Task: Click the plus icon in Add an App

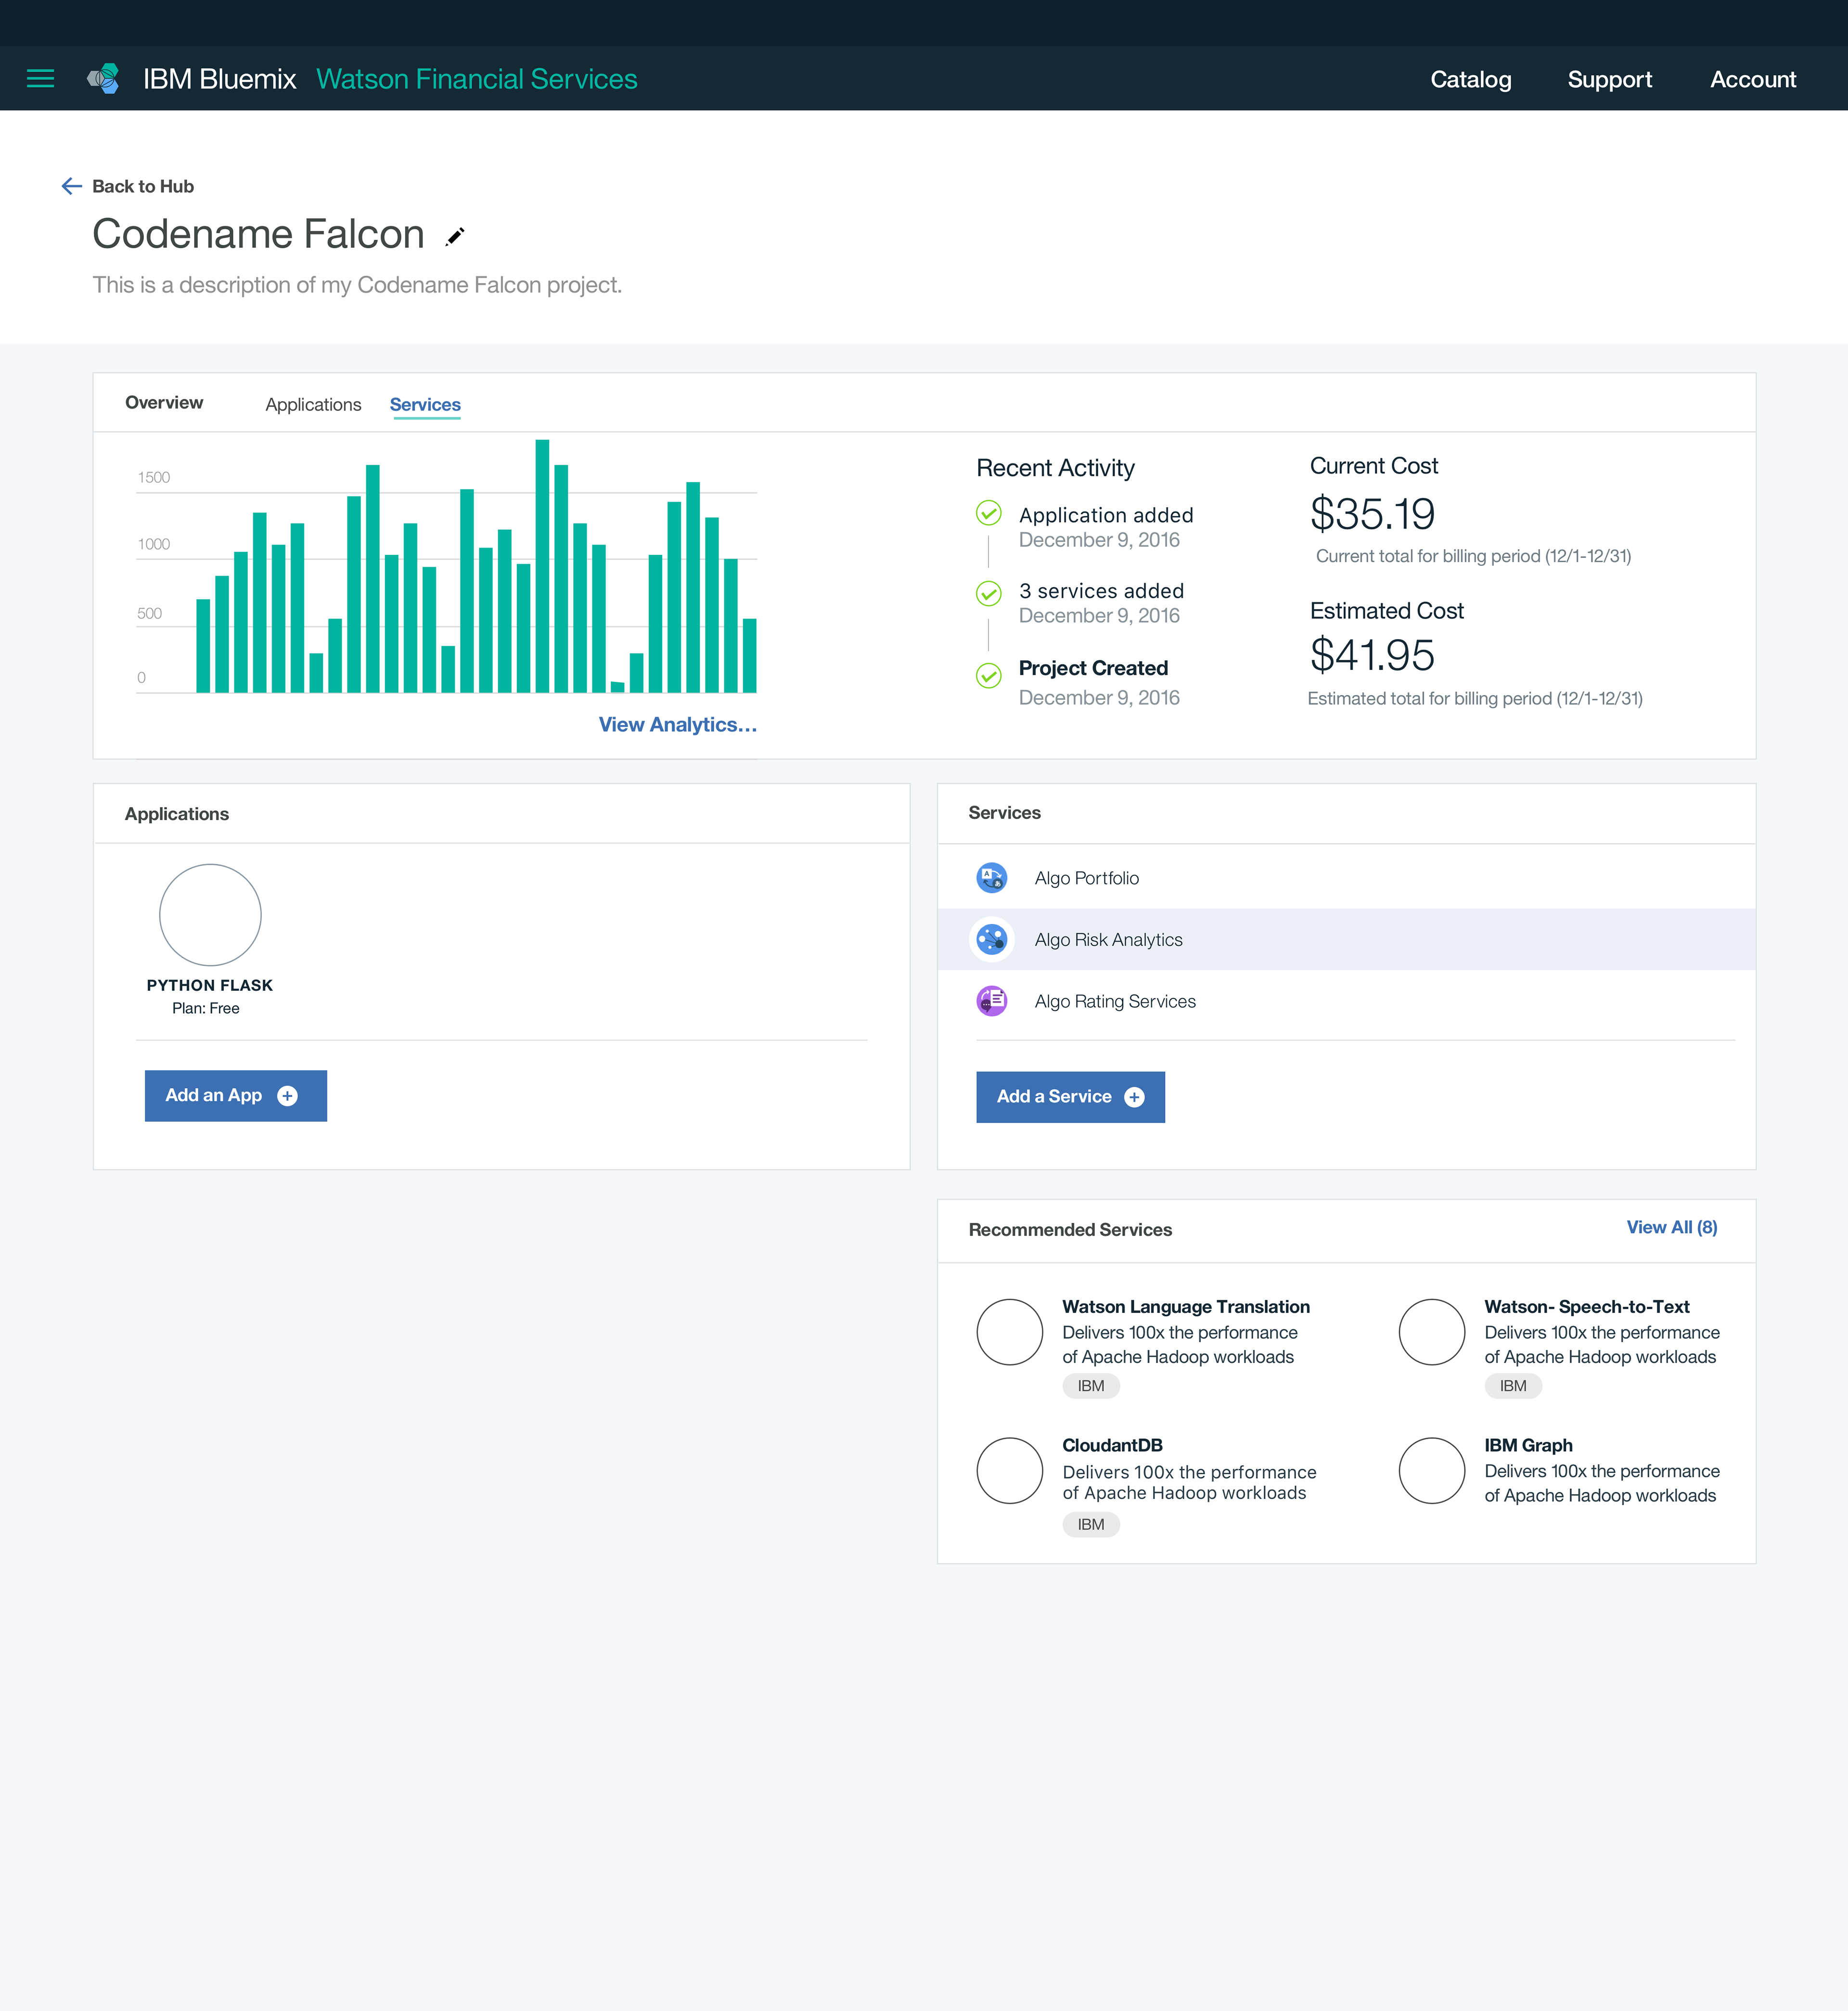Action: click(287, 1096)
